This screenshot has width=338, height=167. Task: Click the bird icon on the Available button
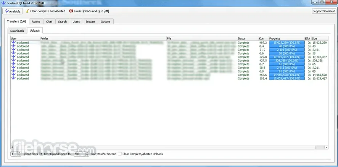(x=7, y=11)
